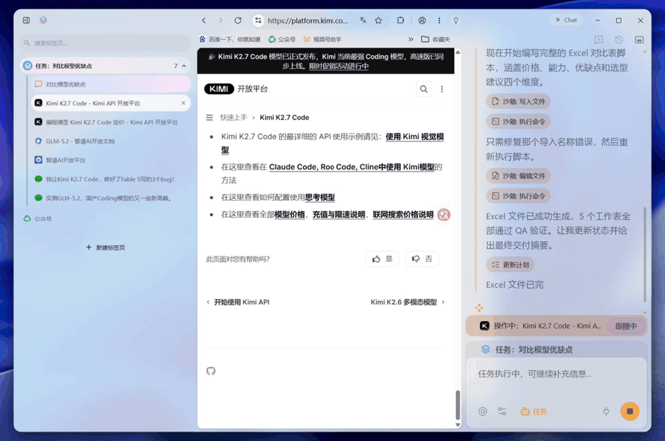This screenshot has height=441, width=665.
Task: Open the 充值与限速说明 link
Action: (339, 215)
